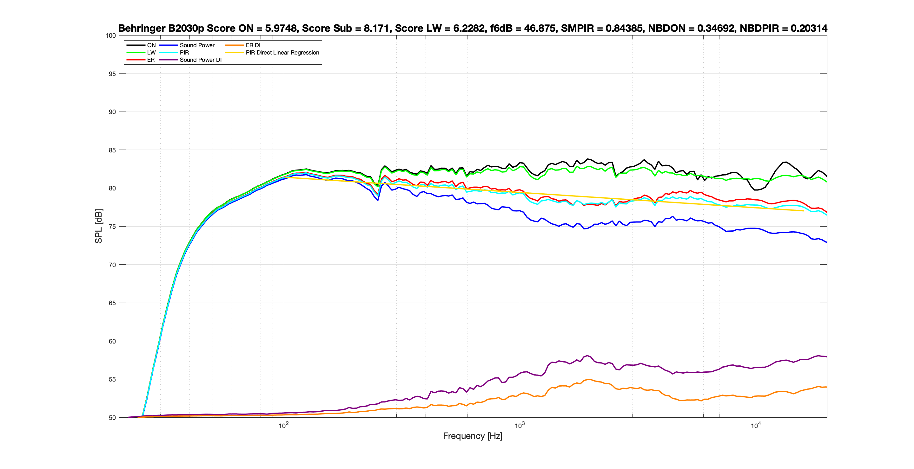Click the black ON line swatch in legend
Image resolution: width=914 pixels, height=469 pixels.
[x=136, y=45]
